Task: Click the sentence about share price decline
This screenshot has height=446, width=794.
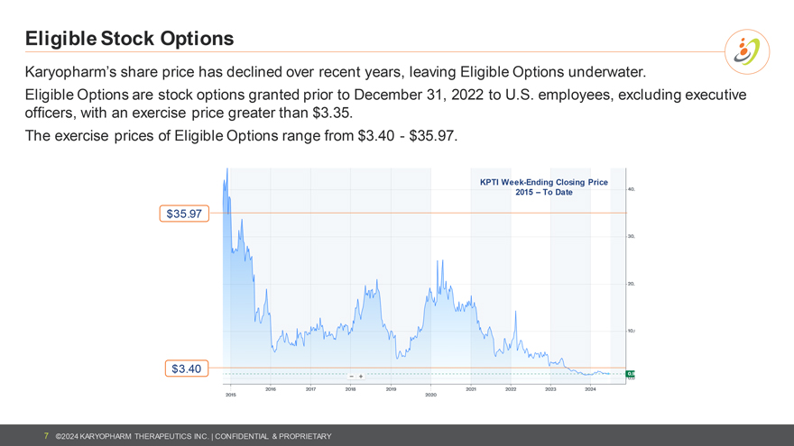Action: coord(337,71)
